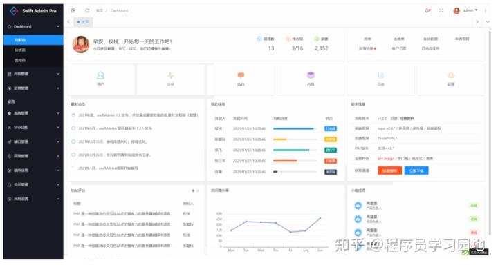Image resolution: width=498 pixels, height=265 pixels.
Task: Open the blue user shortcut card icon
Action: pyautogui.click(x=100, y=75)
